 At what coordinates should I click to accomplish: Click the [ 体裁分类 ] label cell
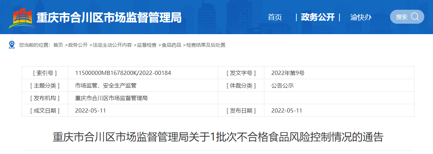pos(241,85)
